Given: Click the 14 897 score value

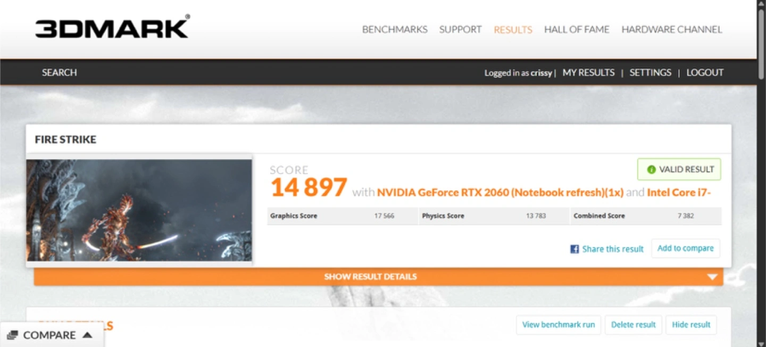Looking at the screenshot, I should (x=309, y=187).
